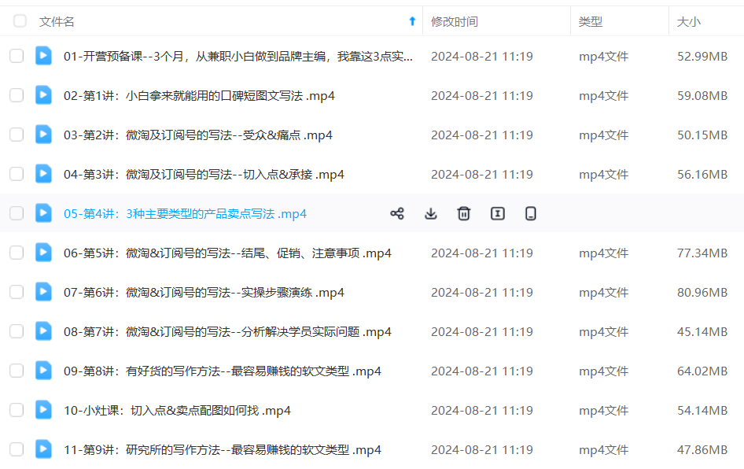Check the box for 01-开营预备课
744x469 pixels.
point(17,56)
